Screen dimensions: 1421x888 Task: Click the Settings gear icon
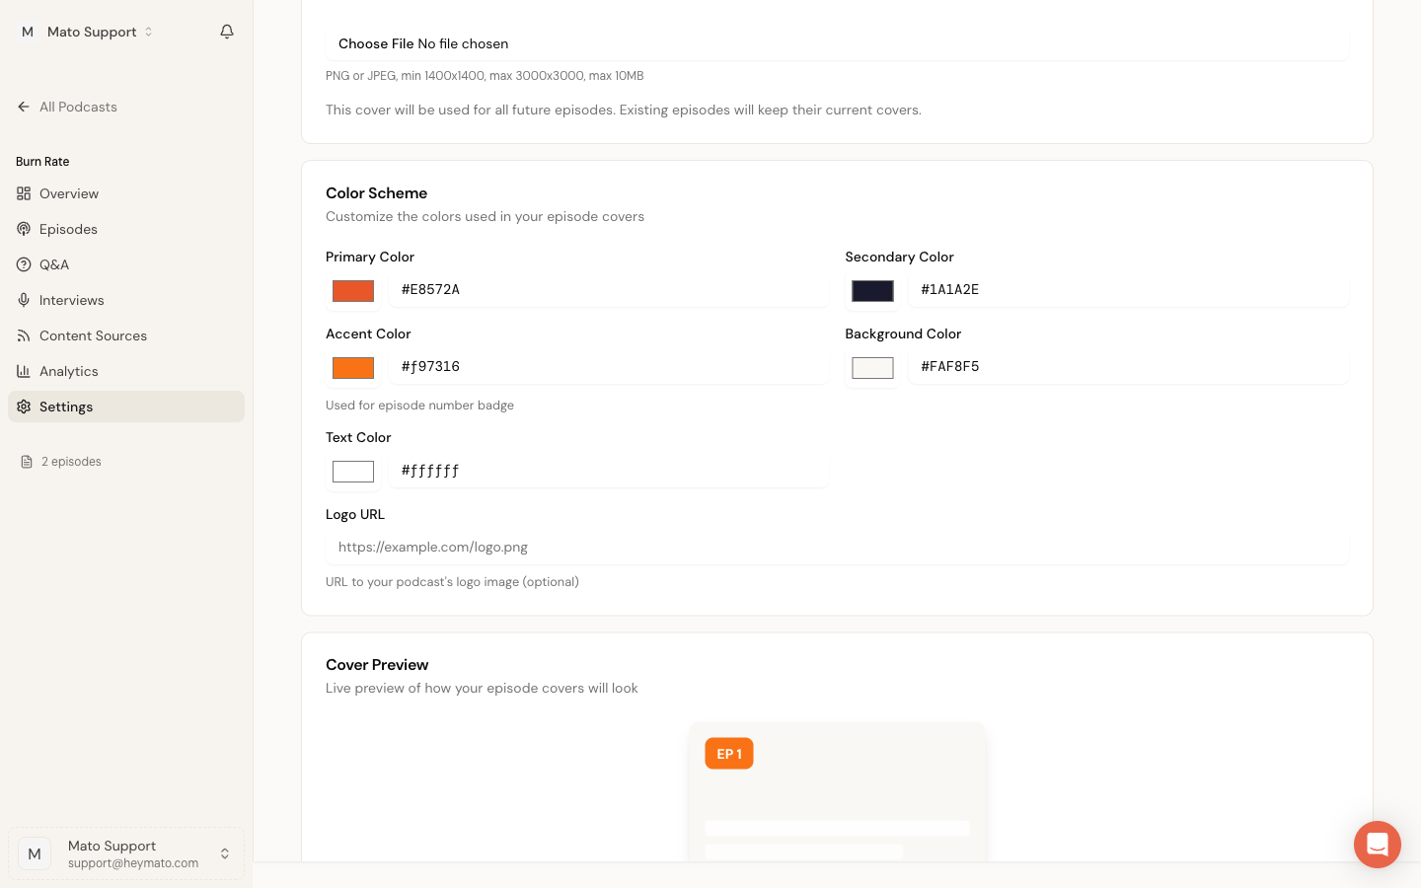(x=24, y=407)
